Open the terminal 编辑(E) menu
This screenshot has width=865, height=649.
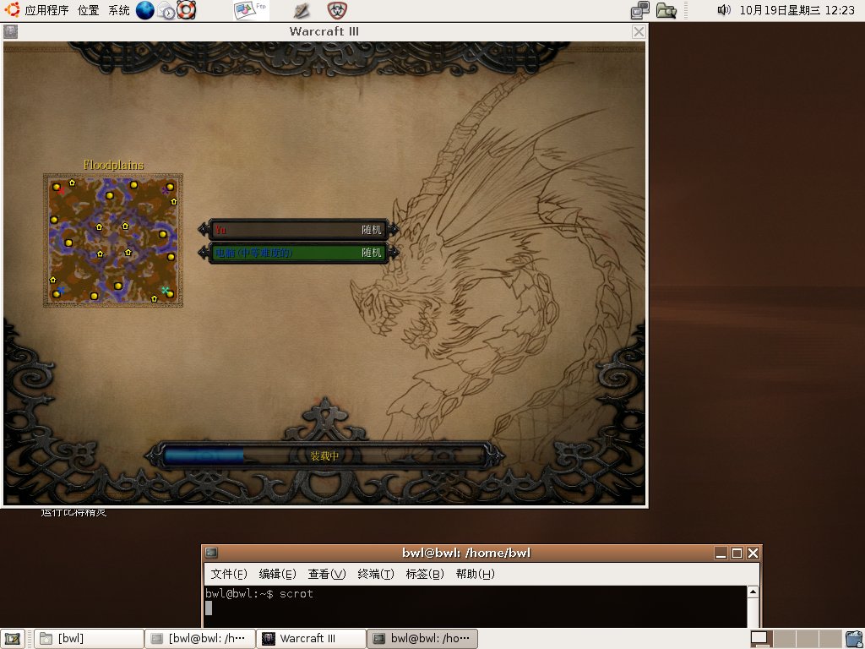pyautogui.click(x=277, y=574)
